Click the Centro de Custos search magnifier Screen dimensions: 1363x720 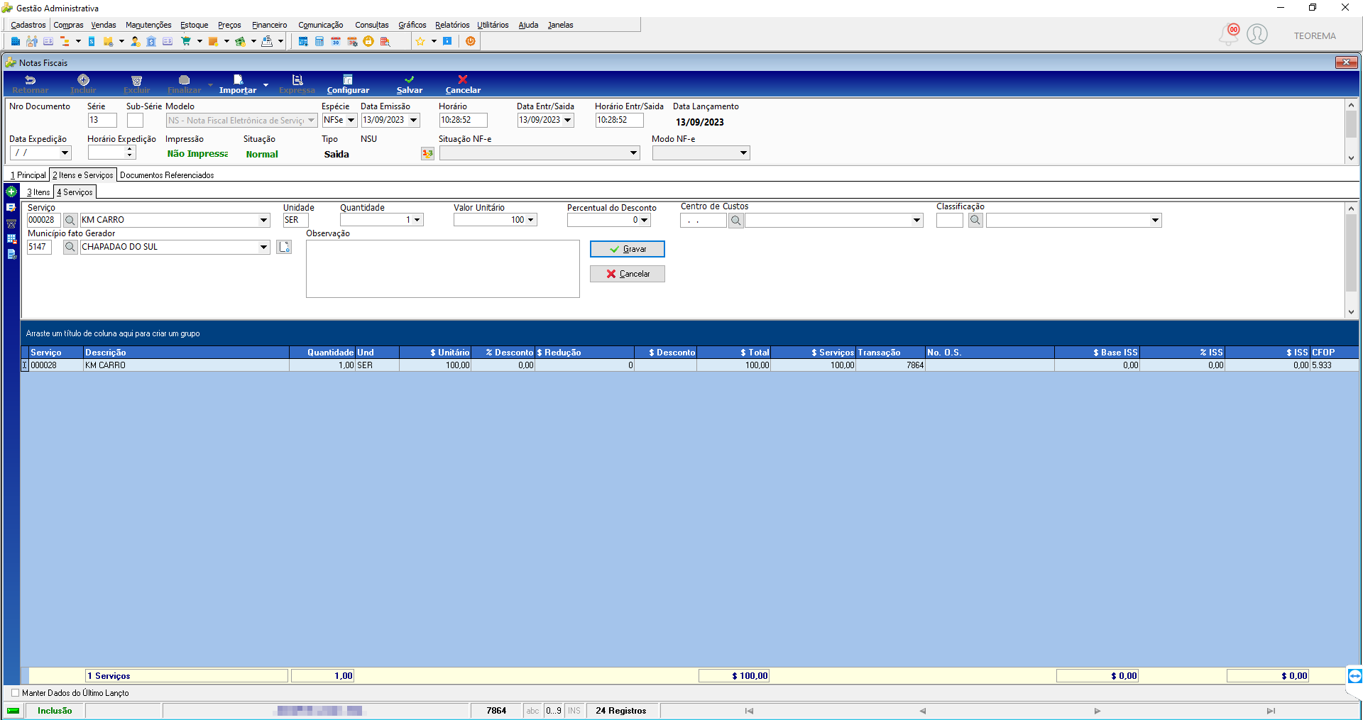click(736, 221)
